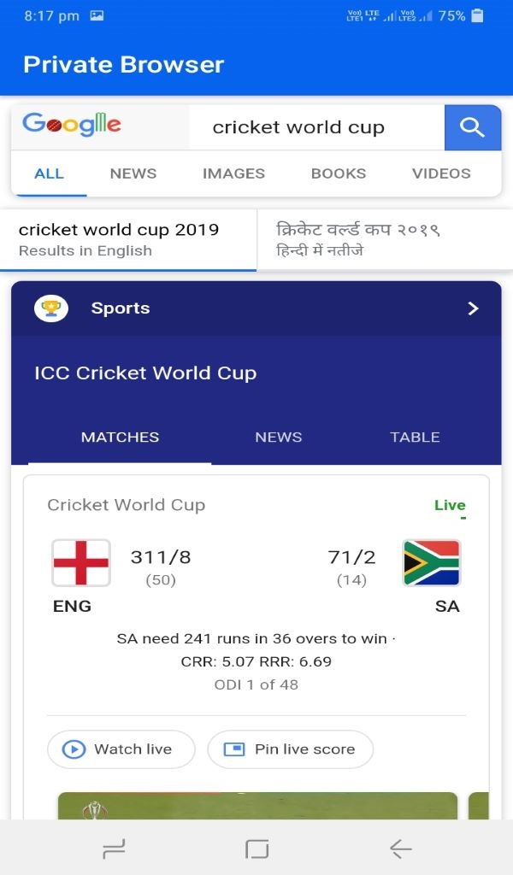Switch to NEWS search tab
Viewport: 513px width, 875px height.
[x=133, y=173]
